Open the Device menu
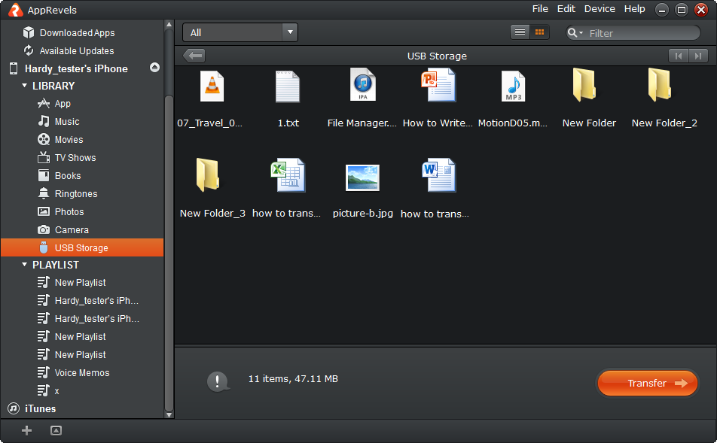Screen dimensions: 717x443 pos(600,9)
